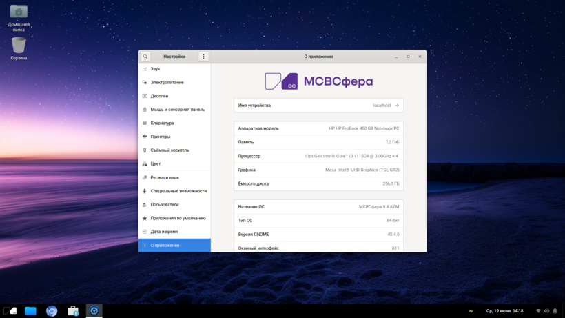The height and width of the screenshot is (318, 565).
Task: Open the Имя устройства row to rename
Action: pos(318,106)
